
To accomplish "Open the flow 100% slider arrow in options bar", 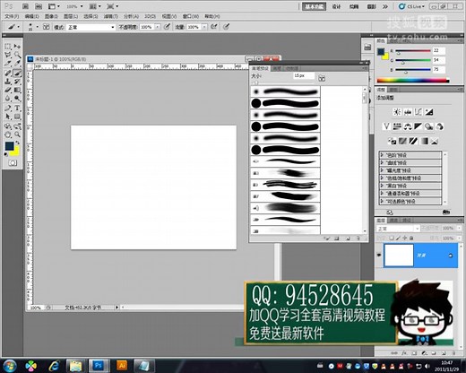I will pos(204,27).
